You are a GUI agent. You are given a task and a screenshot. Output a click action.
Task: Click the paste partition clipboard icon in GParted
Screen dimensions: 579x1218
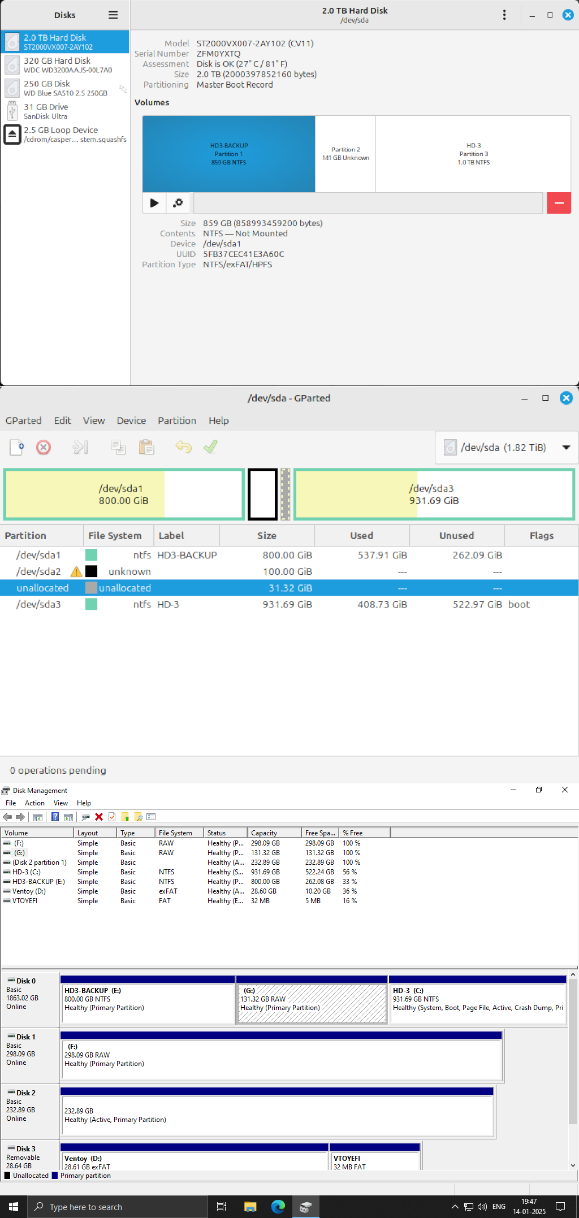[146, 447]
